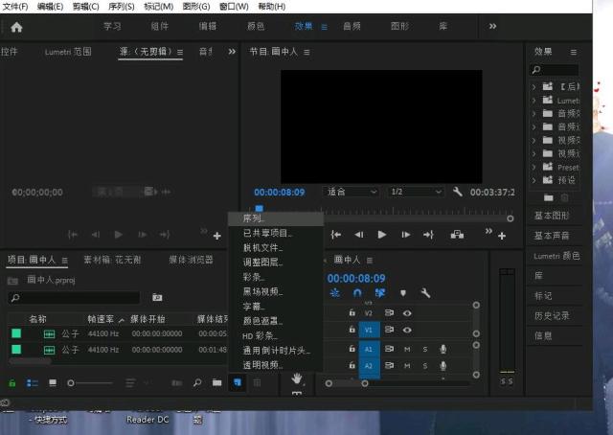Open the 效果 workspace menu icon

(324, 27)
